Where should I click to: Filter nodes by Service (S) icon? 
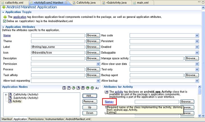(64, 88)
